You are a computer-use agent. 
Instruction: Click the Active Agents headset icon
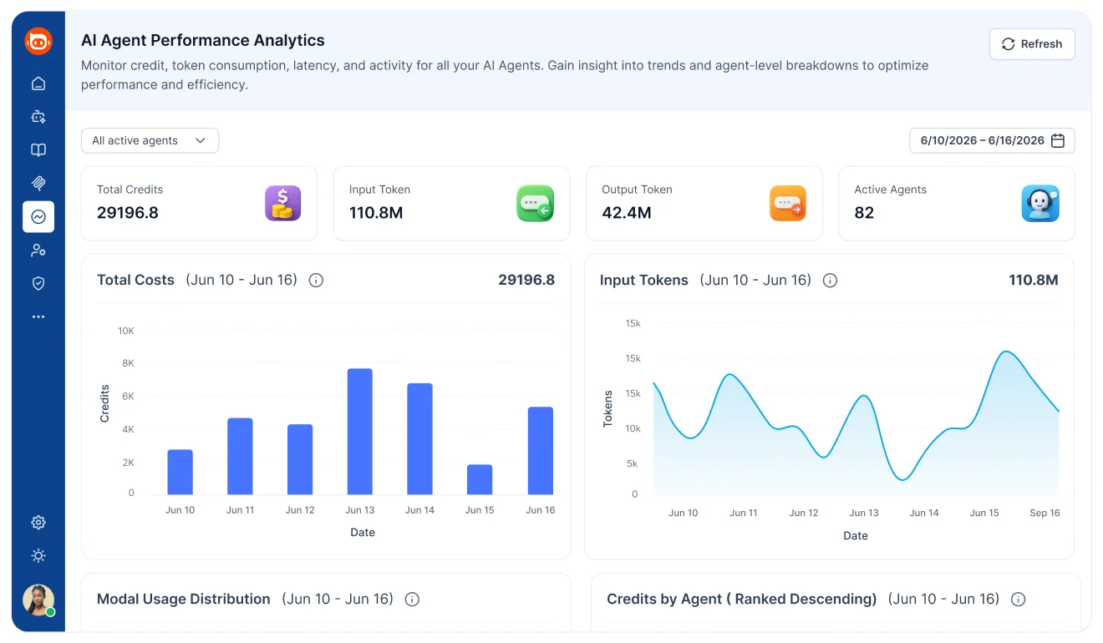[1040, 203]
